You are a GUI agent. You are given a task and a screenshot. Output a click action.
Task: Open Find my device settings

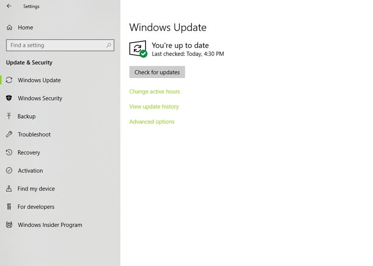(60, 188)
